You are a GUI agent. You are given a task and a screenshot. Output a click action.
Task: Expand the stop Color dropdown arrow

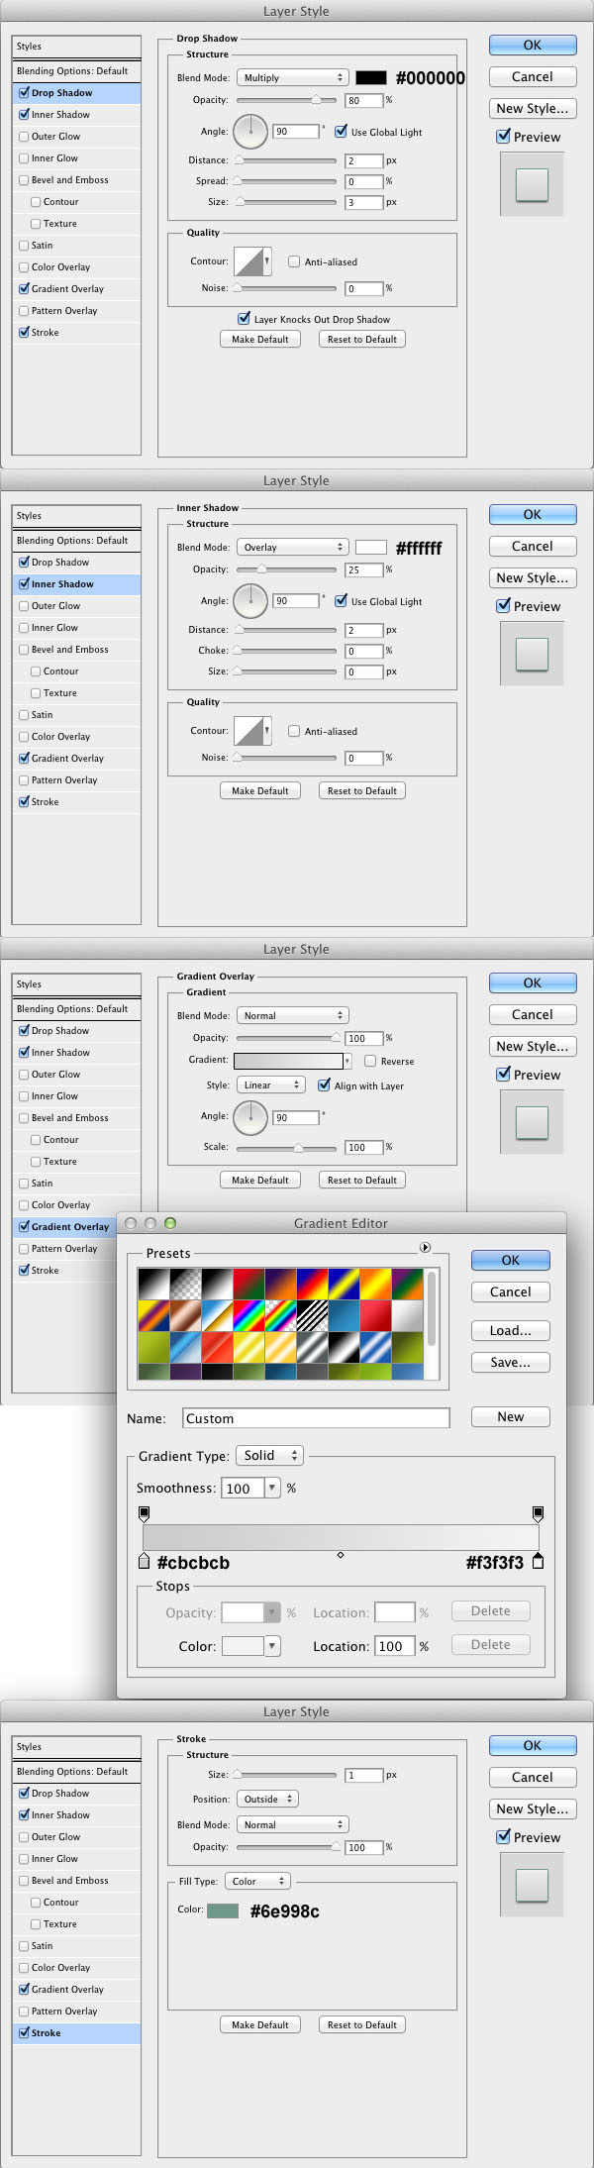[x=271, y=1645]
